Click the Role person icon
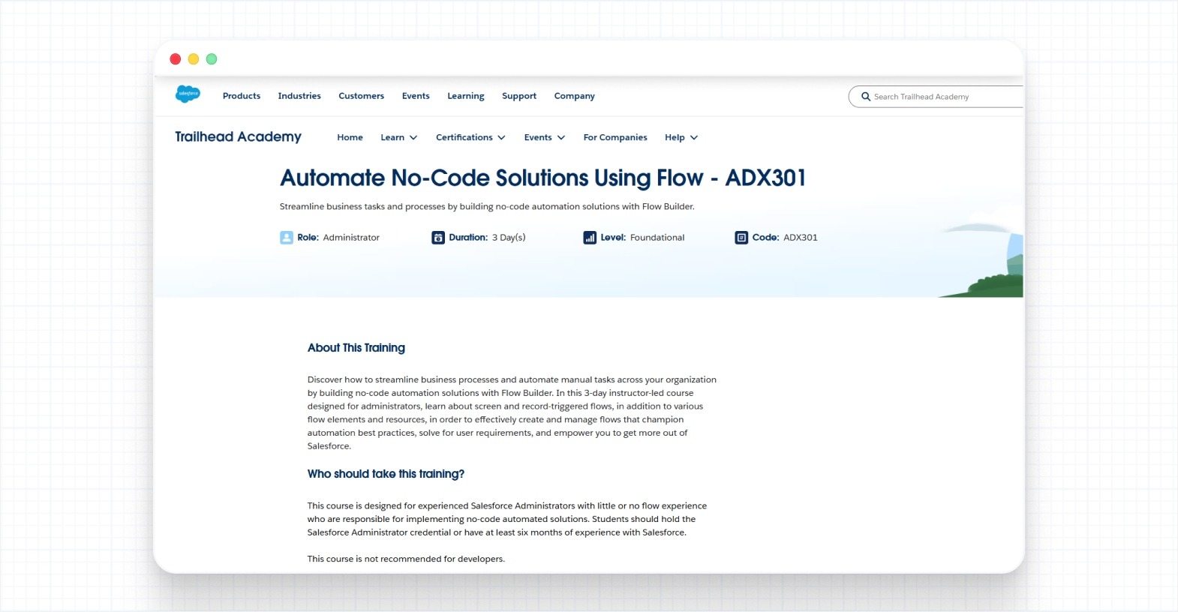Image resolution: width=1178 pixels, height=612 pixels. pos(287,238)
